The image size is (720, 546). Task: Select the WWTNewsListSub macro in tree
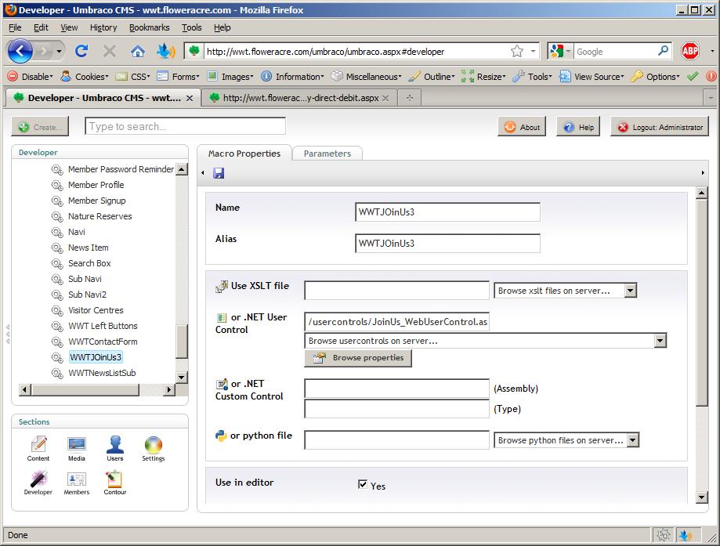tap(102, 373)
